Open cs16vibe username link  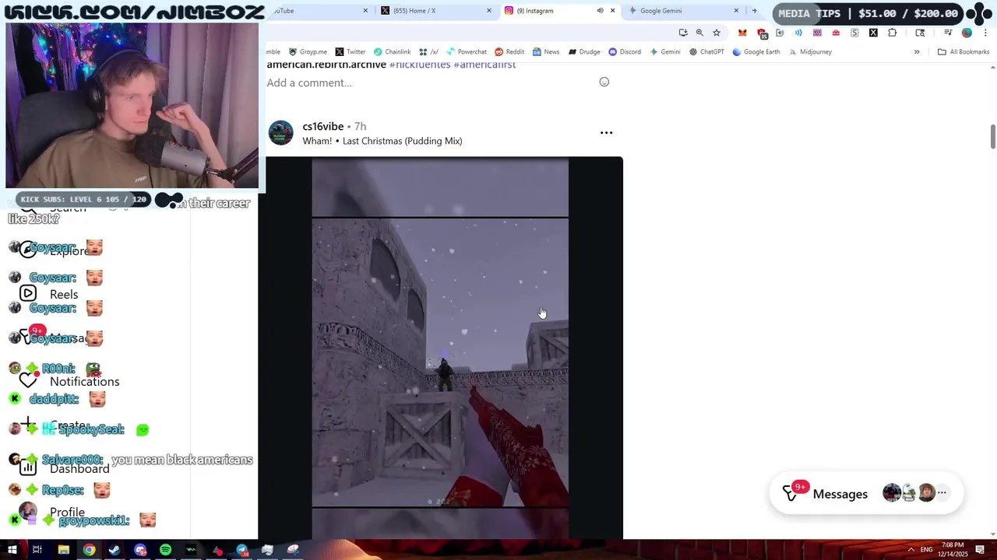tap(322, 126)
